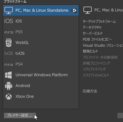
Task: Click the サーバービルド label
Action: point(93,33)
